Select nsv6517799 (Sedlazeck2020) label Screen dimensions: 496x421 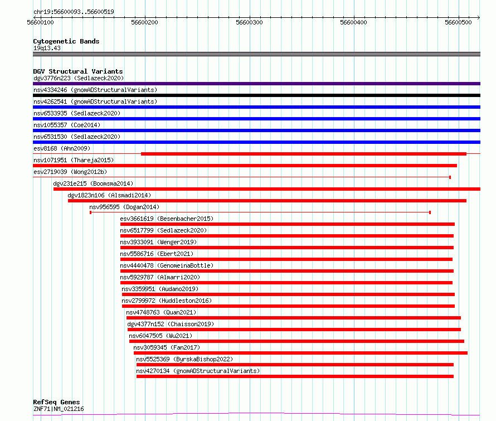click(163, 230)
